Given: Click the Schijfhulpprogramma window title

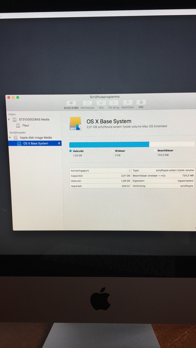Looking at the screenshot, I should tap(105, 97).
